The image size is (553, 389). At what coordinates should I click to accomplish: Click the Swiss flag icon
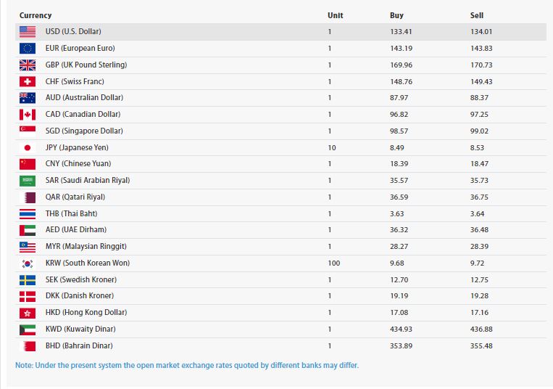pyautogui.click(x=28, y=81)
